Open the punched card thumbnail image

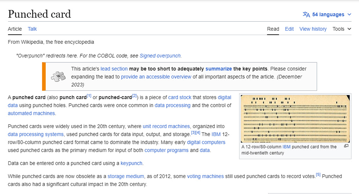tap(295, 119)
